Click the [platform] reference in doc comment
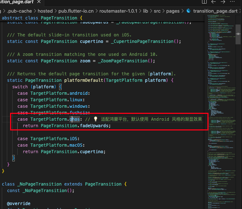Screen dimensions: 242x209 pyautogui.click(x=160, y=74)
